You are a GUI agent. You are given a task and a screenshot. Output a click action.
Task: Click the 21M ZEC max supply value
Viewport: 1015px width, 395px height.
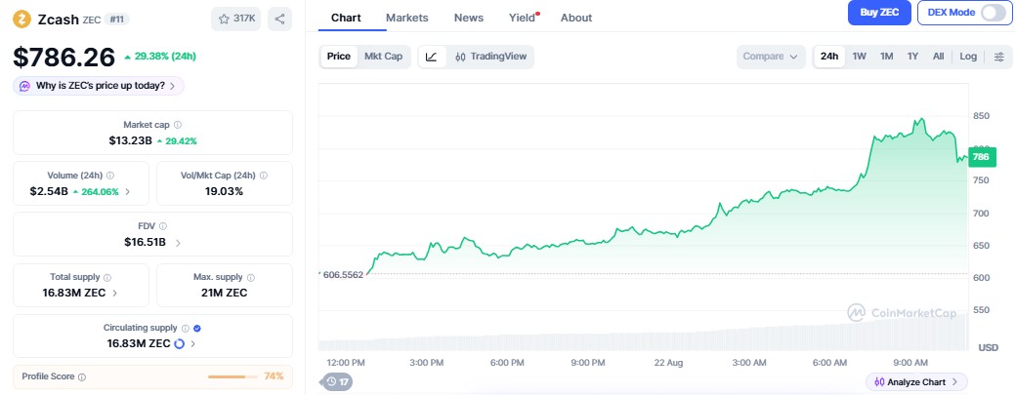point(225,293)
